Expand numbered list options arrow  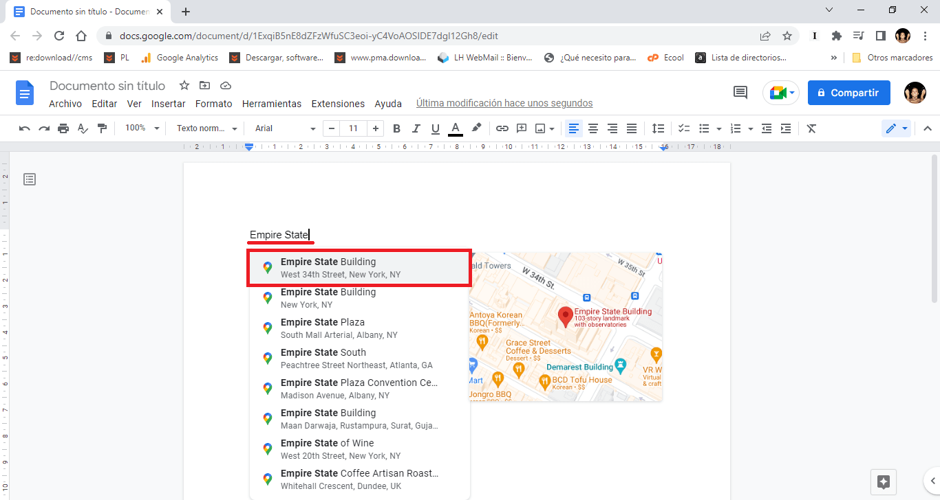tap(750, 128)
